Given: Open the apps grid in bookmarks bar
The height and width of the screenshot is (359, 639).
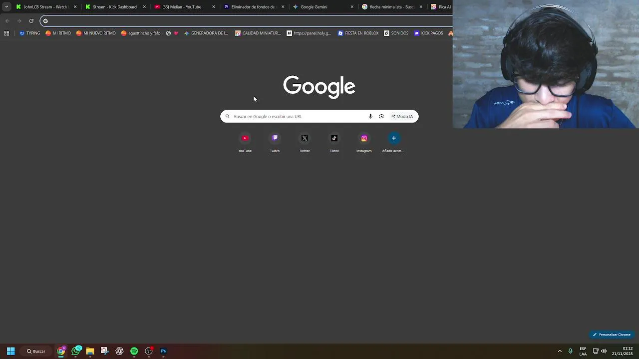Looking at the screenshot, I should click(x=6, y=33).
